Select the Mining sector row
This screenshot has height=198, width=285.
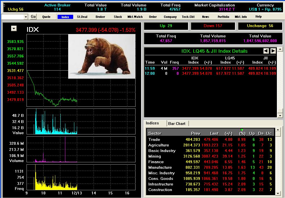[210, 156]
